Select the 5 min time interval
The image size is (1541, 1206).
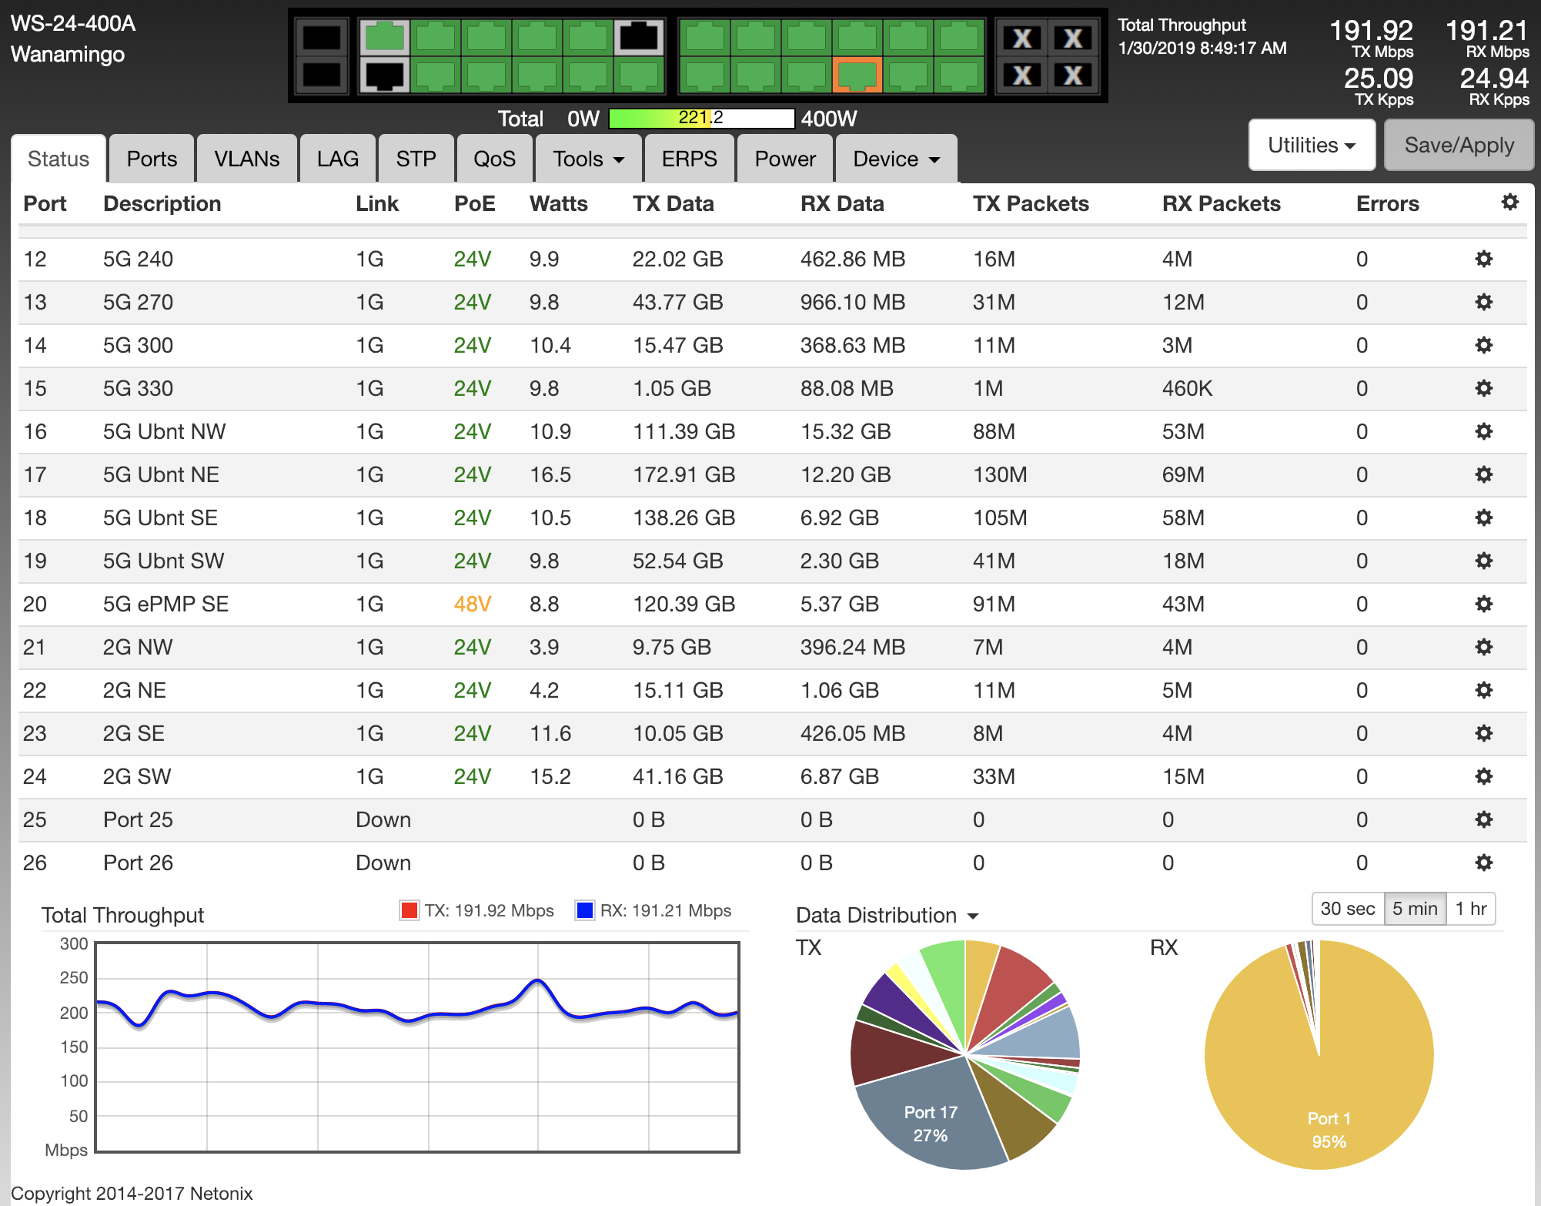[1414, 909]
